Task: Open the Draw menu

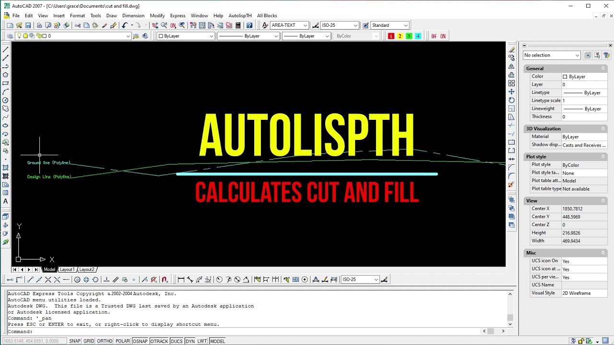Action: coord(111,15)
